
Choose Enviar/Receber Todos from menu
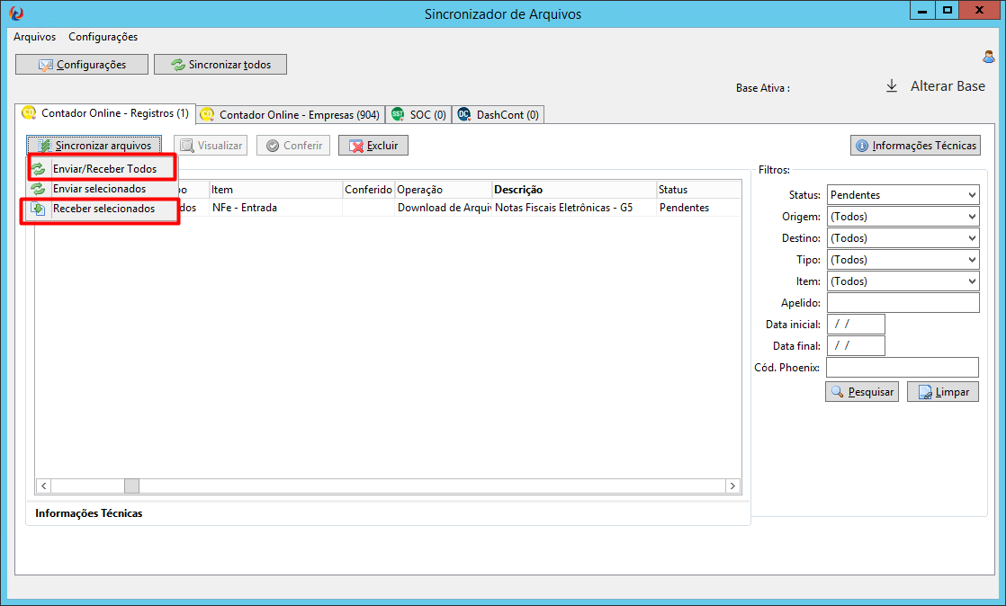click(x=103, y=169)
